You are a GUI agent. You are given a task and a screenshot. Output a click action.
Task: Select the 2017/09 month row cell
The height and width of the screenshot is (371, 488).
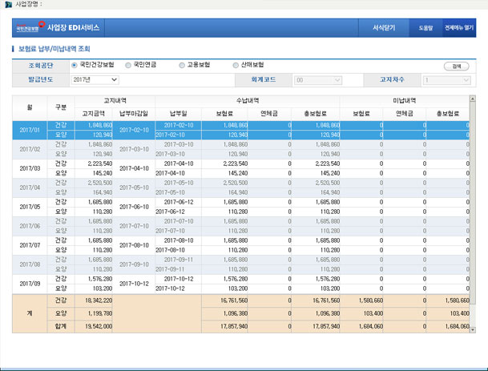[x=30, y=284]
